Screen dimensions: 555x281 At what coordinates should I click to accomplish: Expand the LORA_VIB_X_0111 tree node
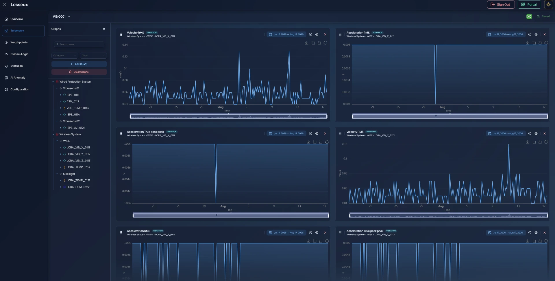[60, 148]
